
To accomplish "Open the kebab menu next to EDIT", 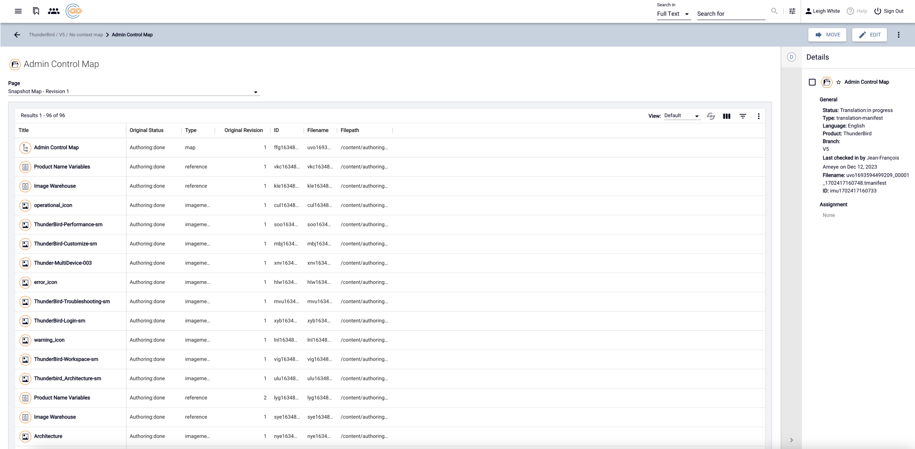I will [x=898, y=35].
